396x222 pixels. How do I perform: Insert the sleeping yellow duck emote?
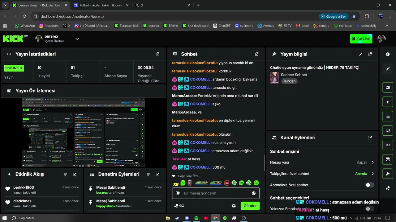pyautogui.click(x=176, y=183)
